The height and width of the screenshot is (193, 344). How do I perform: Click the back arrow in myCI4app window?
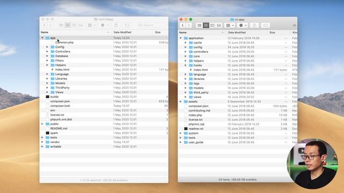45,25
